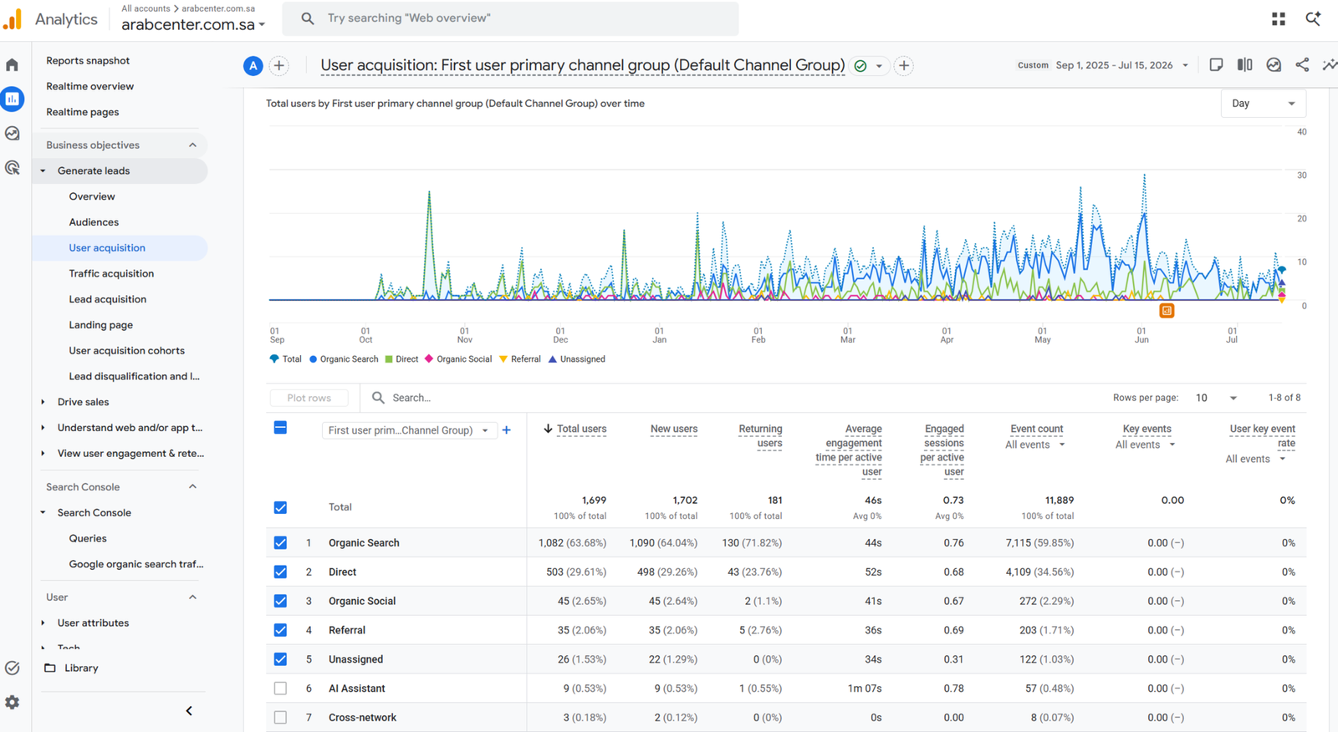
Task: Open Landing page report
Action: pyautogui.click(x=101, y=325)
